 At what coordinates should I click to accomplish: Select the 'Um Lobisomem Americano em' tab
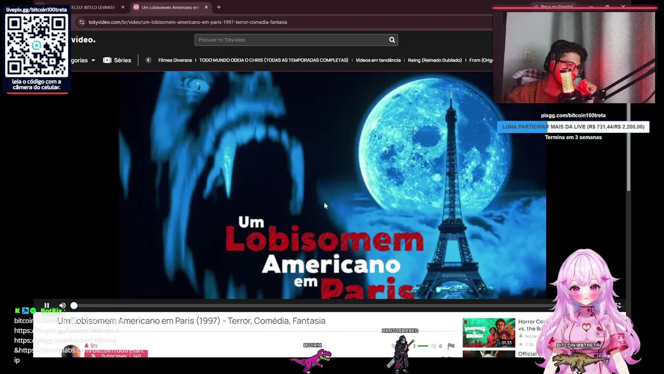coord(170,7)
